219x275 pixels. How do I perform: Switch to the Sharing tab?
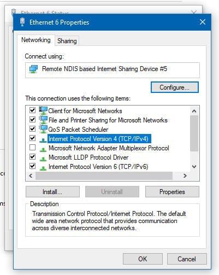67,41
